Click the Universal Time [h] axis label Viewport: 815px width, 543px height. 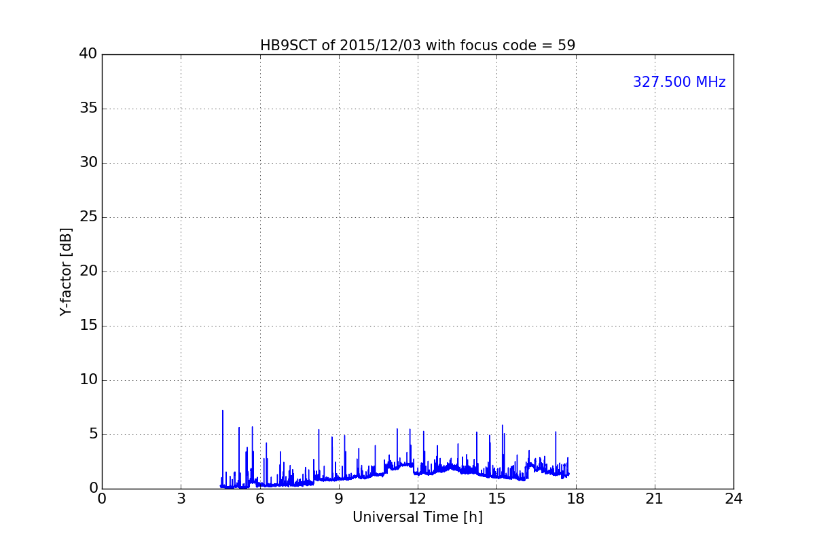coord(418,517)
